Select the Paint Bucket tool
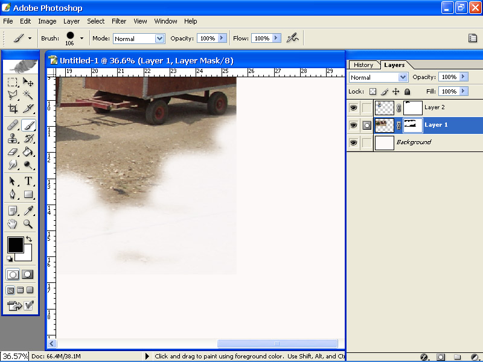Image resolution: width=483 pixels, height=362 pixels. pyautogui.click(x=28, y=151)
